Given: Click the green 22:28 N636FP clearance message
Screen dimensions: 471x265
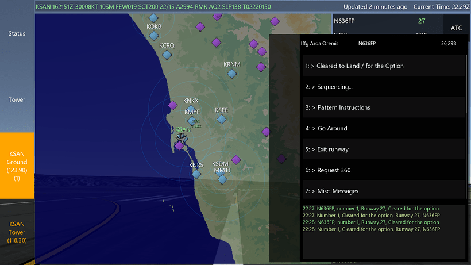Looking at the screenshot, I should click(370, 222).
